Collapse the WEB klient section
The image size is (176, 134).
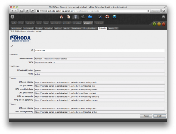[x=10, y=66]
